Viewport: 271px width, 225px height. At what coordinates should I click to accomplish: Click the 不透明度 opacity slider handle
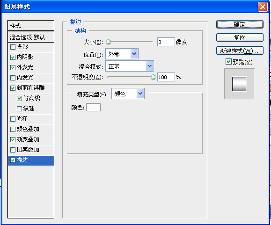tap(154, 77)
